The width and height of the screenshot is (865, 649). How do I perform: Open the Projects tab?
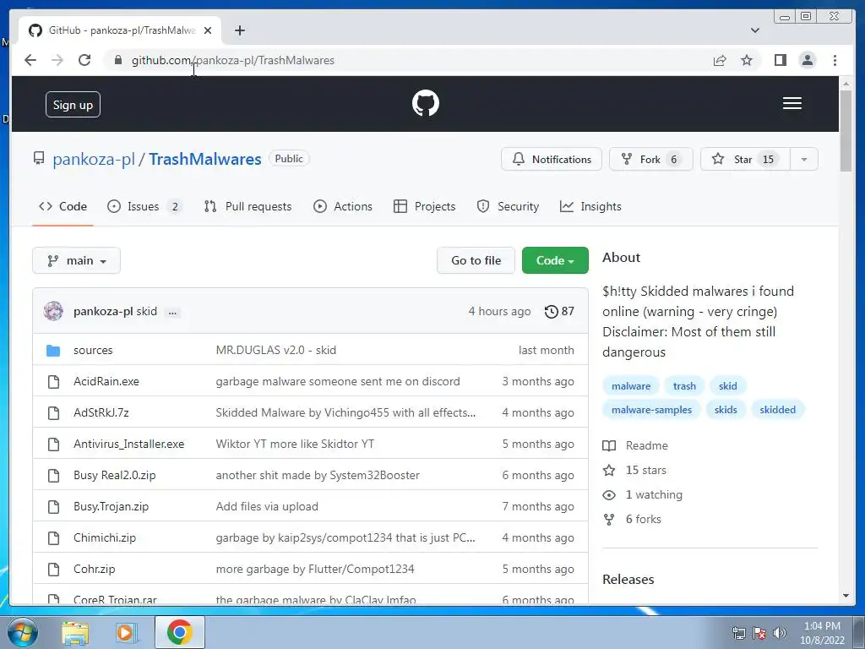click(424, 206)
